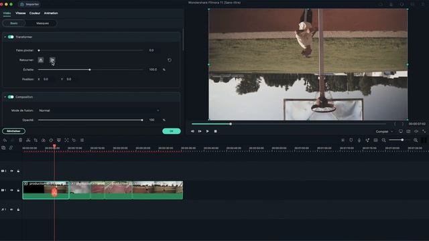The image size is (429, 241).
Task: Reset the Transformer settings with circular arrow
Action: click(170, 60)
